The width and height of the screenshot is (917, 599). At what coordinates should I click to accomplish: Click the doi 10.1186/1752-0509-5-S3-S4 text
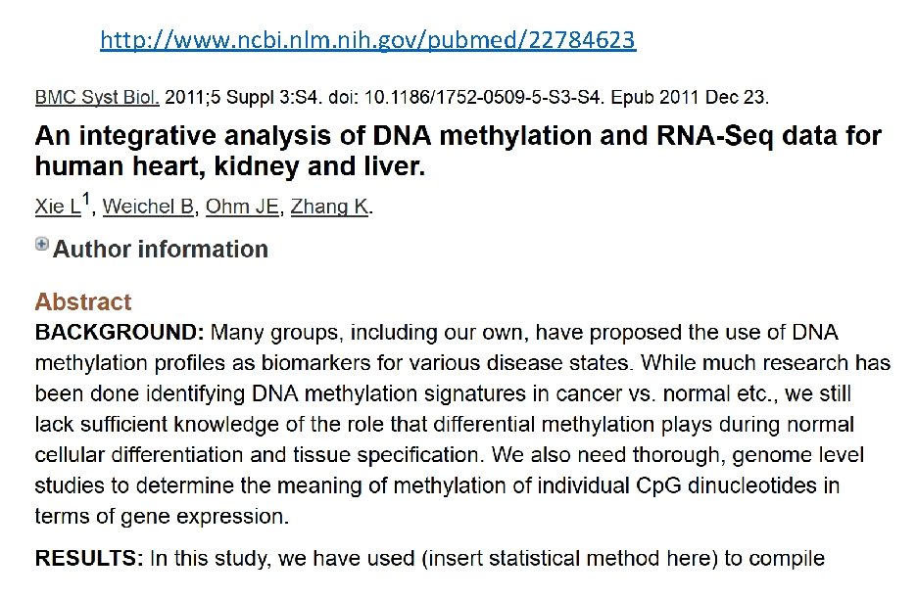click(465, 97)
